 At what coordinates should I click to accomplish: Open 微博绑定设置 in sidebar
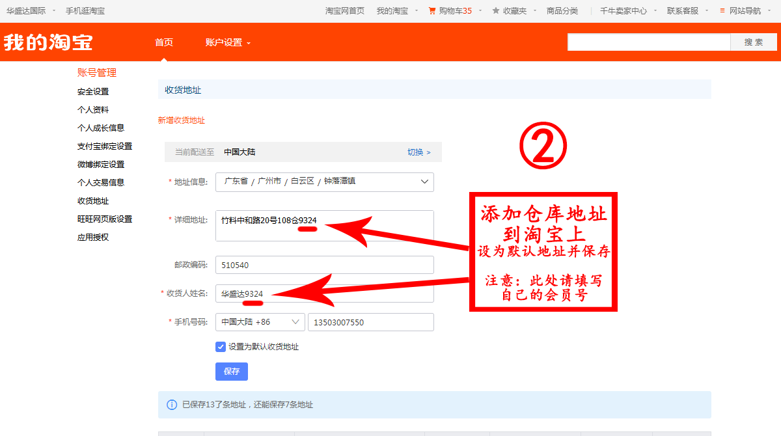click(101, 165)
